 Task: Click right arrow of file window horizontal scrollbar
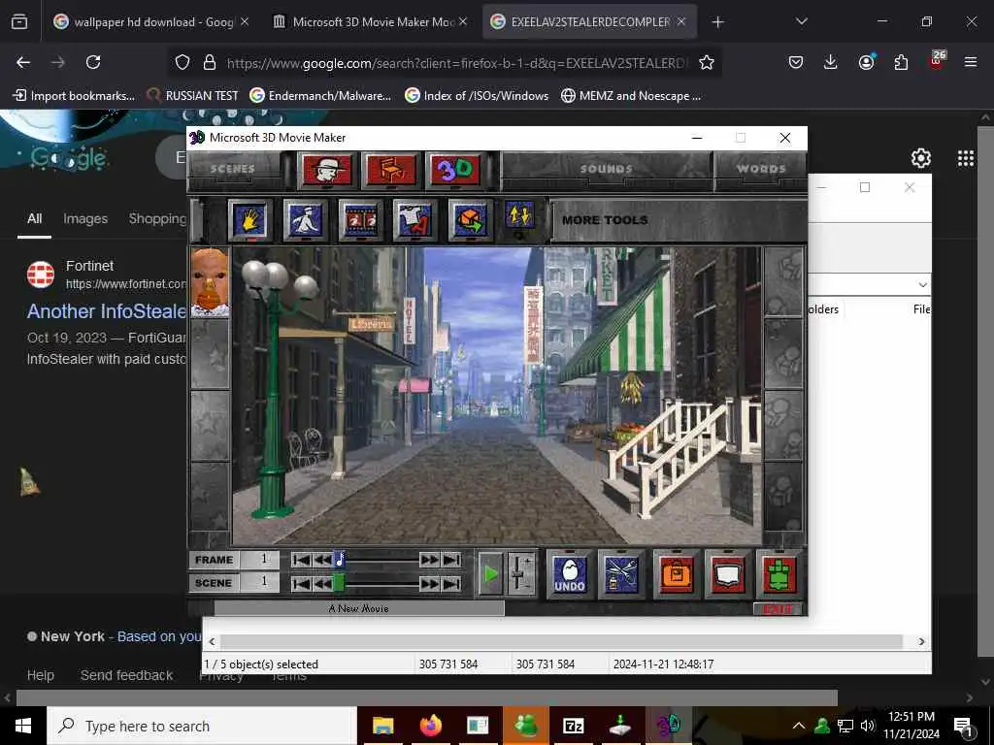click(921, 642)
